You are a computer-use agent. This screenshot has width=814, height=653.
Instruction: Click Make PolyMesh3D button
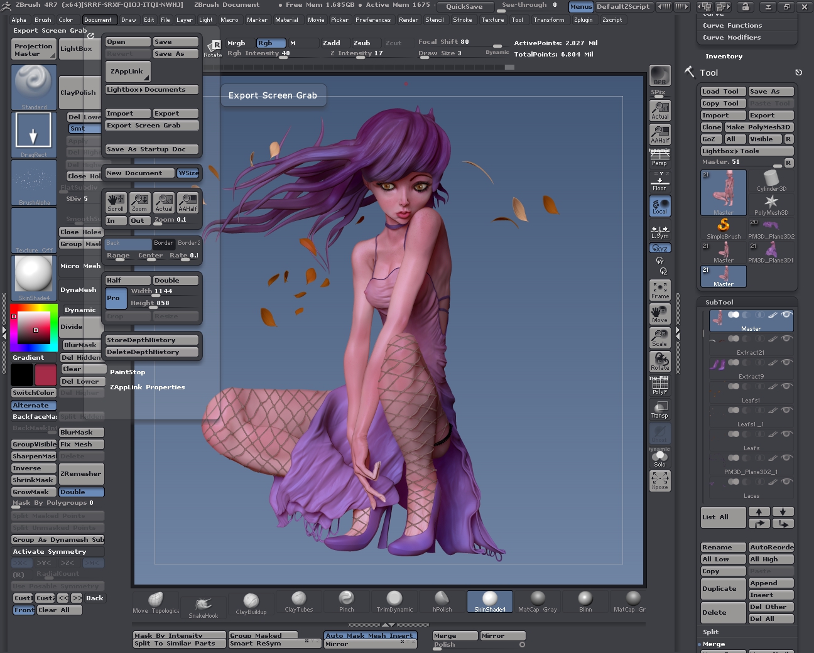tap(759, 127)
